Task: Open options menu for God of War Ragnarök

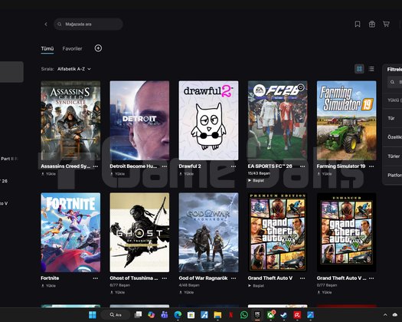Action: (x=234, y=278)
